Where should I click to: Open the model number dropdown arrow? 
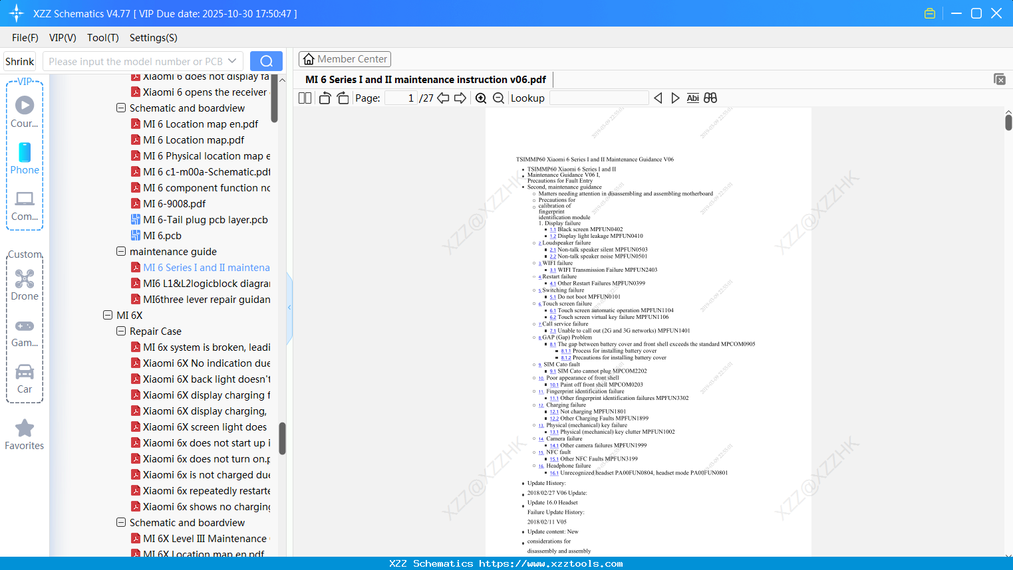point(232,61)
